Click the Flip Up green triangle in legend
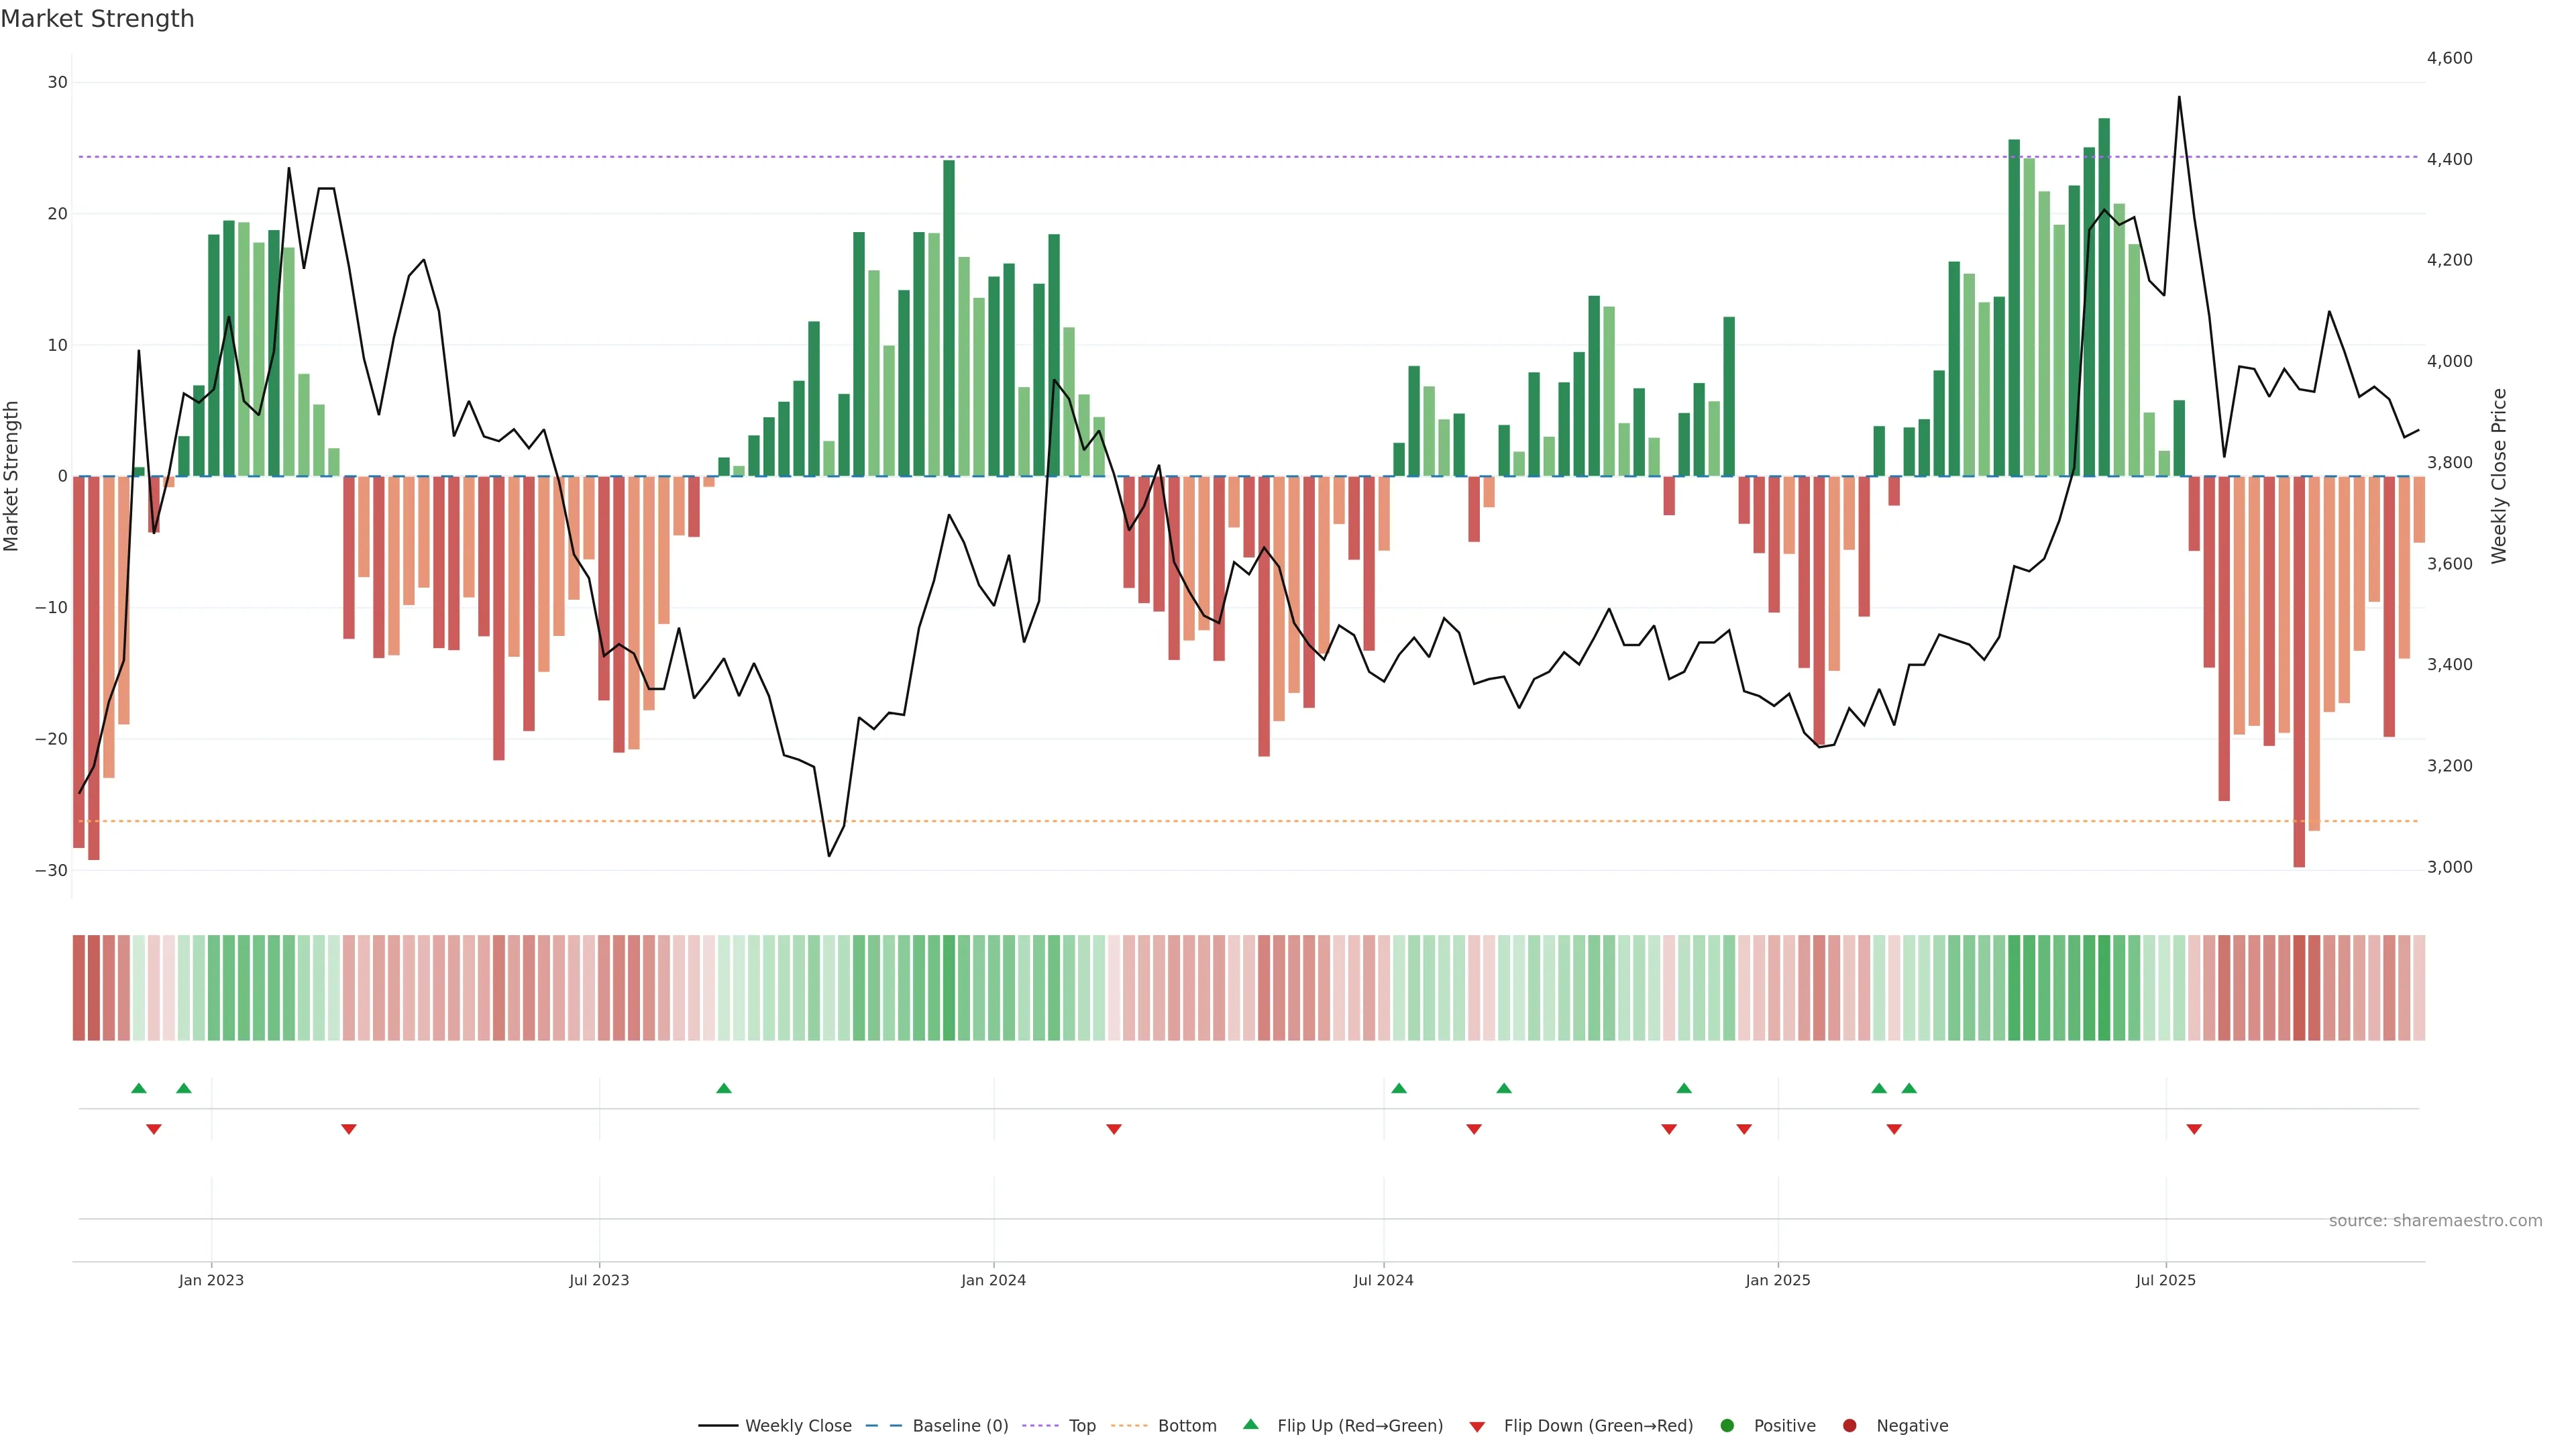Screen dimensions: 2576x1449 1250,1424
